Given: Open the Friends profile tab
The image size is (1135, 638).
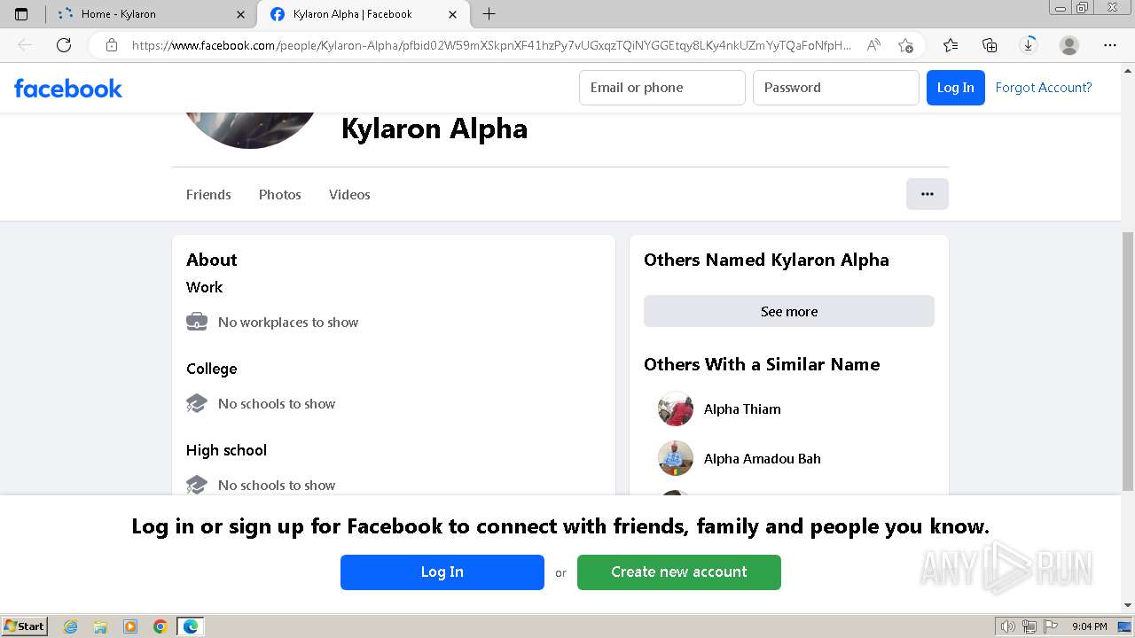Looking at the screenshot, I should [x=208, y=194].
